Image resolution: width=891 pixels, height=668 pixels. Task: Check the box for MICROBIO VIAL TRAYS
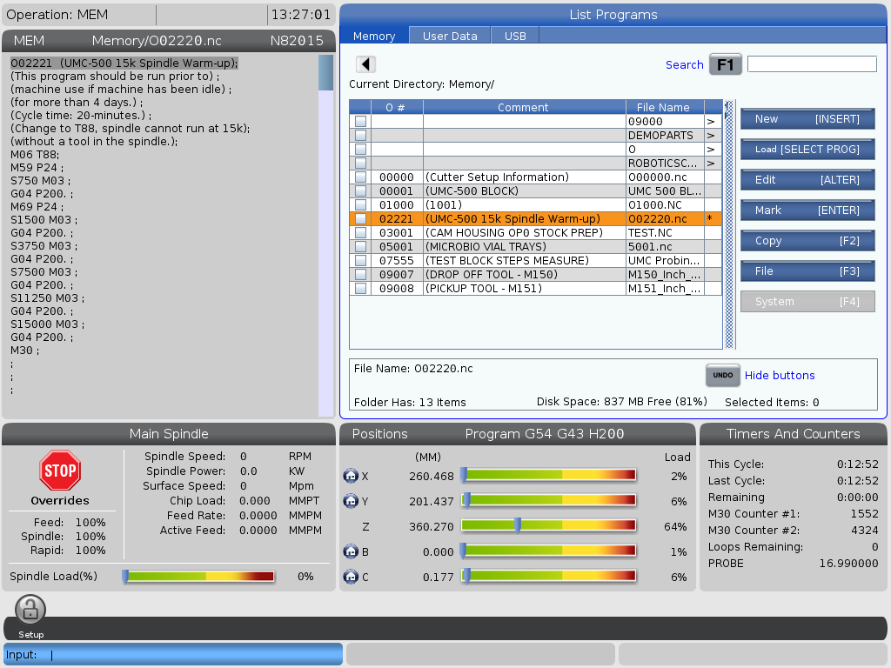360,246
